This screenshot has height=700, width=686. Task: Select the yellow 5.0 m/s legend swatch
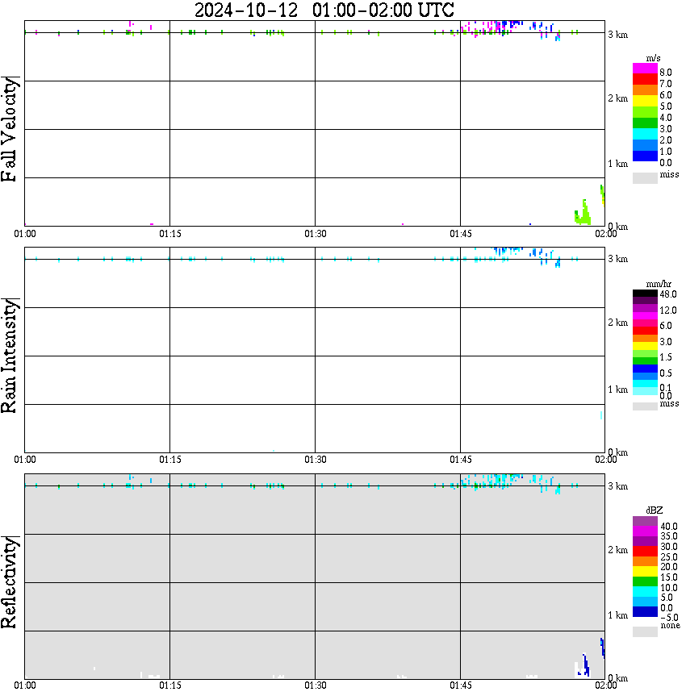point(645,102)
